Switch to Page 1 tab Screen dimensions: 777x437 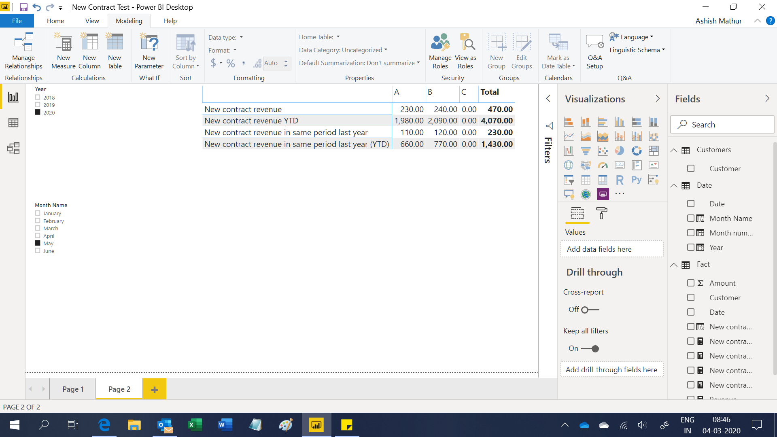tap(73, 389)
